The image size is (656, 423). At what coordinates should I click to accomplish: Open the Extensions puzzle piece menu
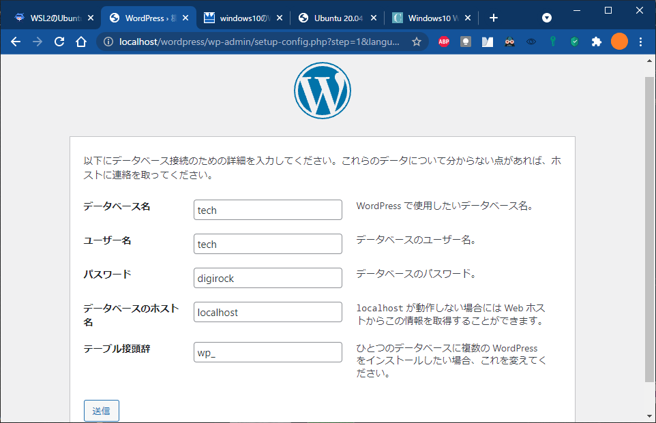pyautogui.click(x=596, y=42)
